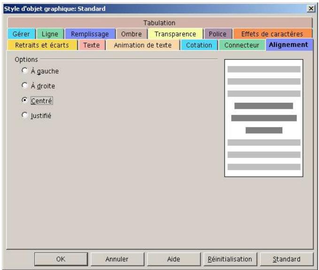Select the 'Justifié' alignment radio button
The width and height of the screenshot is (319, 270).
coord(24,115)
